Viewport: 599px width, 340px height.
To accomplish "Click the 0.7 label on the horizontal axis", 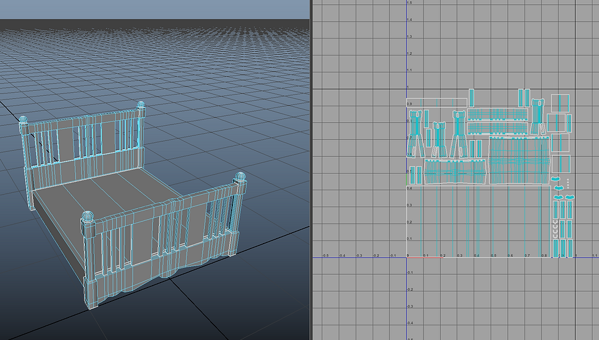I will tap(527, 256).
